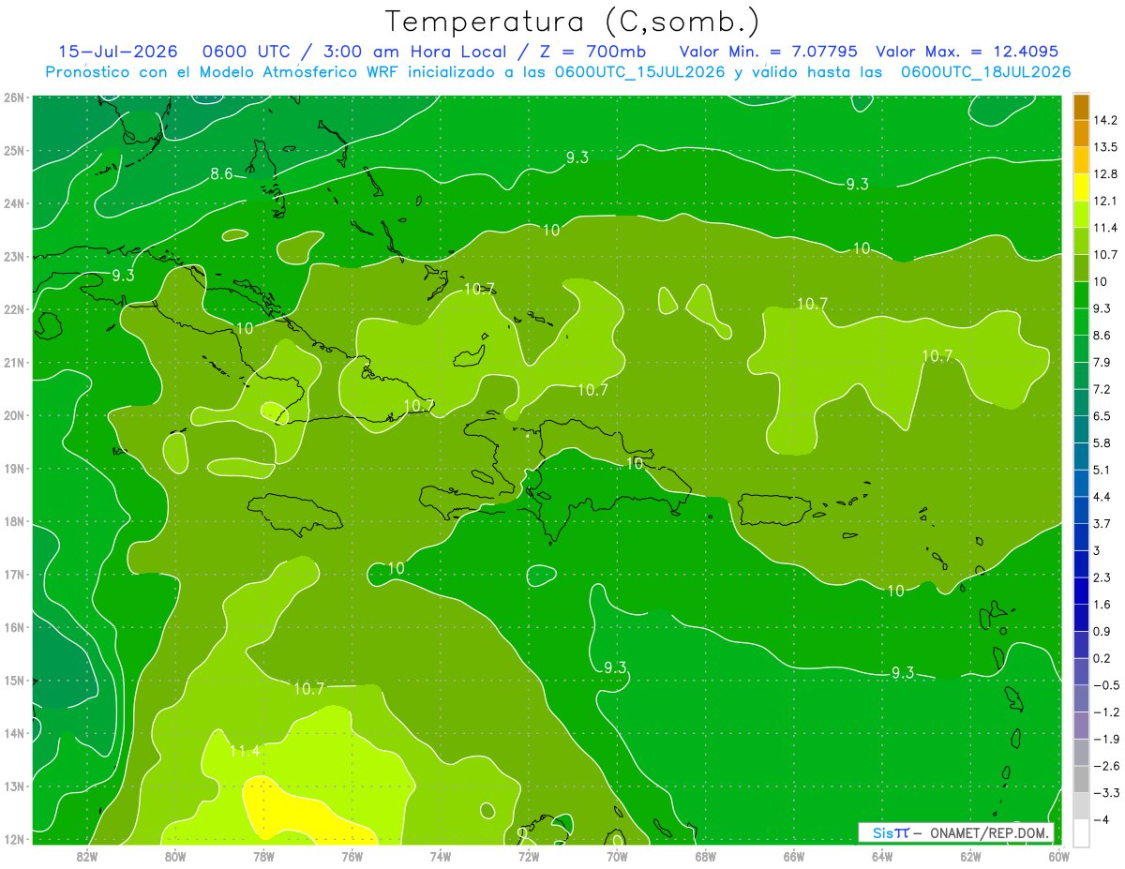The height and width of the screenshot is (869, 1125).
Task: Click the 14.2 label on the color legend
Action: 1105,120
